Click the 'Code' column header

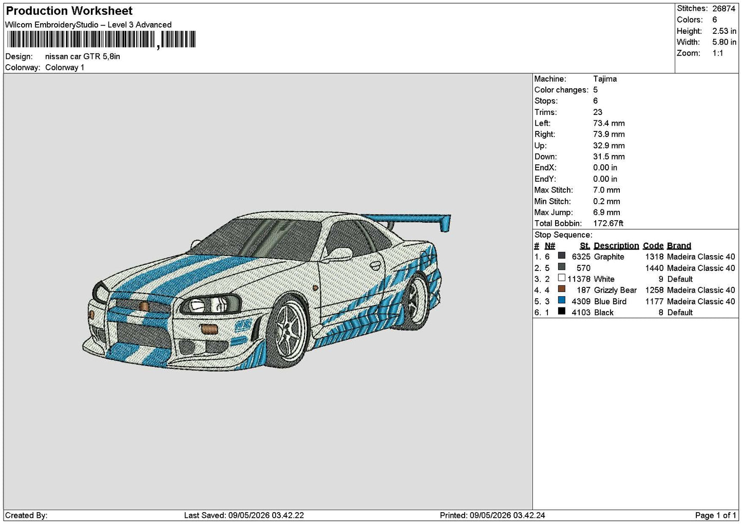[x=653, y=246]
